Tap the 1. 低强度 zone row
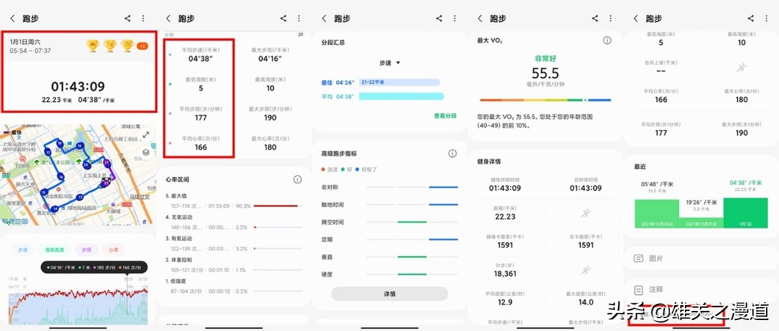Image resolution: width=779 pixels, height=331 pixels. tap(234, 286)
